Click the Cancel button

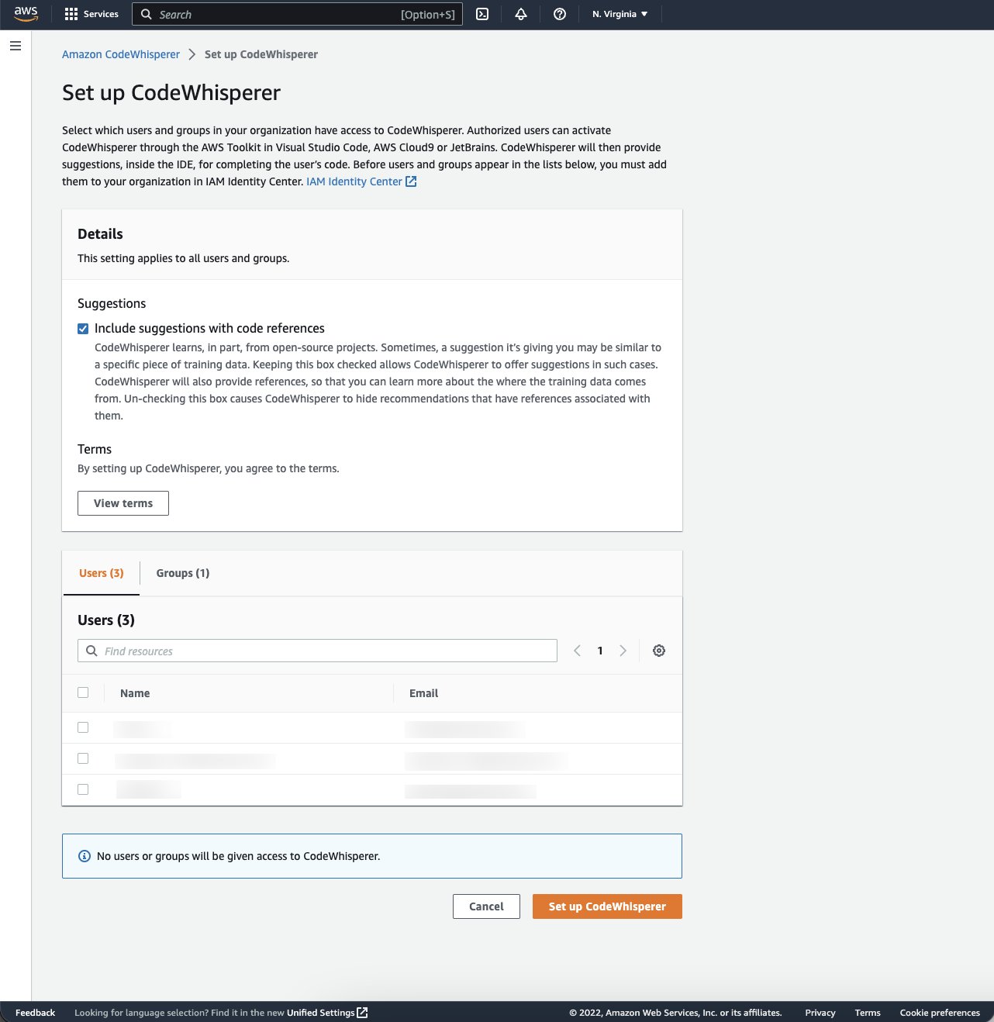pos(486,906)
